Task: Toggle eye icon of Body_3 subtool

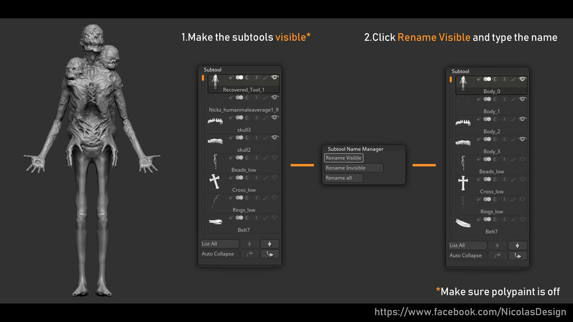Action: tap(522, 139)
